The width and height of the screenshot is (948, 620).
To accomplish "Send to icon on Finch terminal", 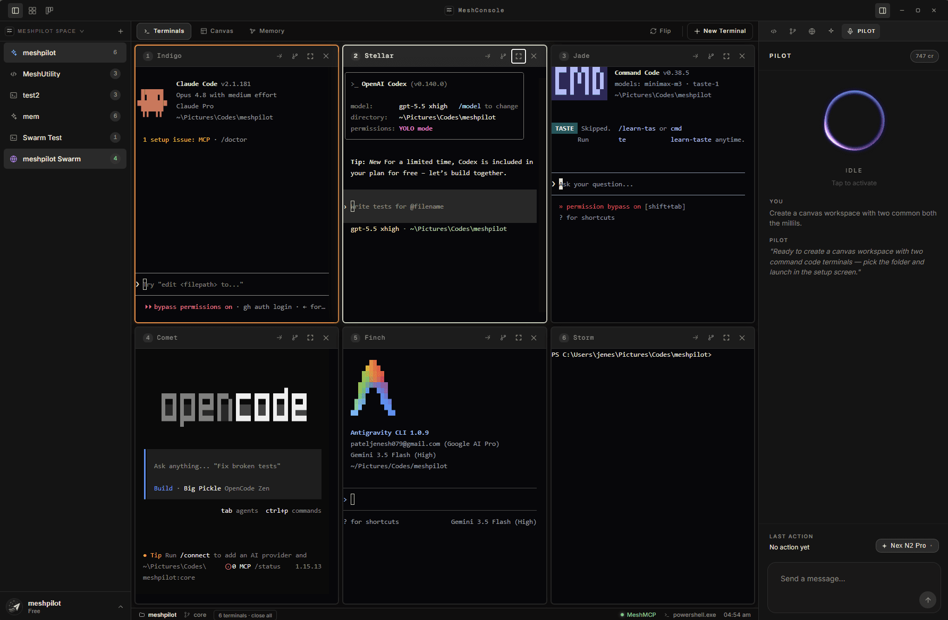I will (x=488, y=338).
